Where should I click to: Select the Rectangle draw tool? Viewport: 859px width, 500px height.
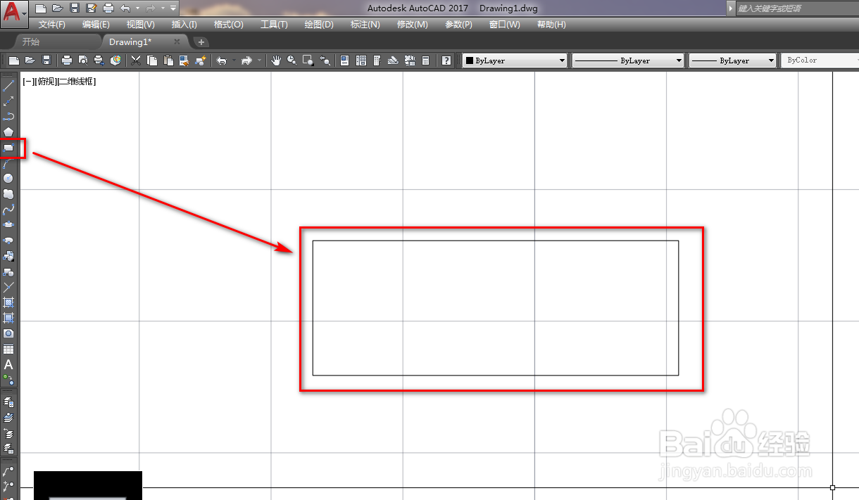[x=8, y=148]
